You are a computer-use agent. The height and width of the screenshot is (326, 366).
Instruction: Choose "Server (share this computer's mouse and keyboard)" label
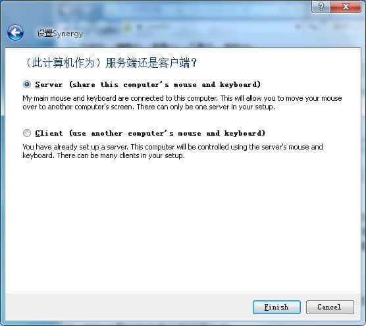click(x=147, y=84)
